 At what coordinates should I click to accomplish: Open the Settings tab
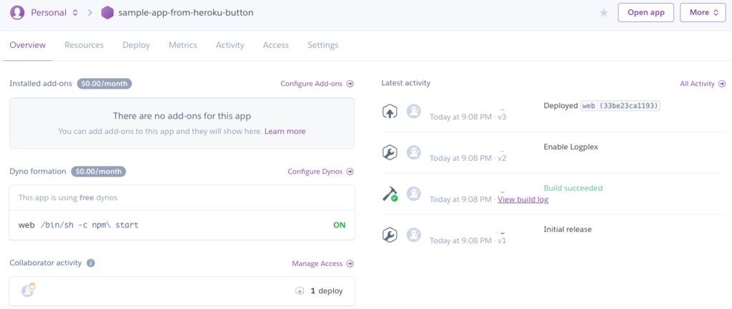[323, 45]
